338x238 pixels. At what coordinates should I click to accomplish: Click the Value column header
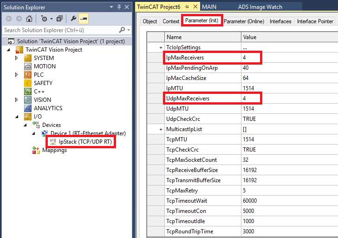point(290,37)
